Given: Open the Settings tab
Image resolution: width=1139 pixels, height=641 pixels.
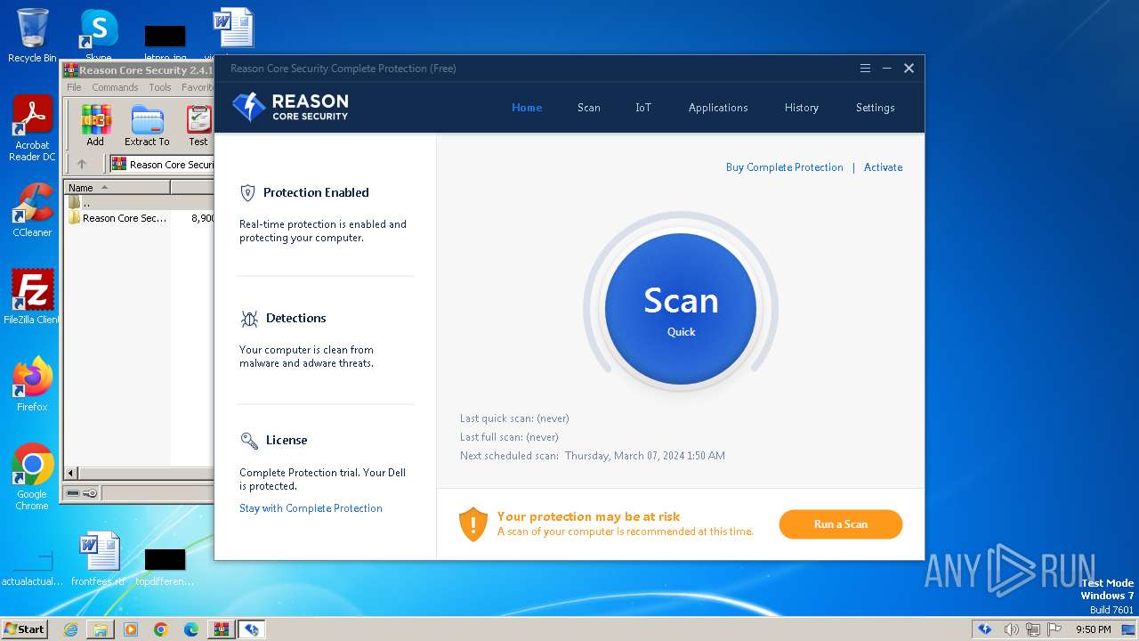Looking at the screenshot, I should [x=876, y=108].
